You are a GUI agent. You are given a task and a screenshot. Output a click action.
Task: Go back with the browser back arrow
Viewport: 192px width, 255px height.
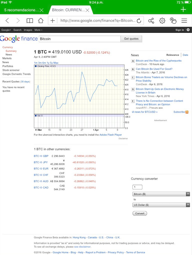7,21
